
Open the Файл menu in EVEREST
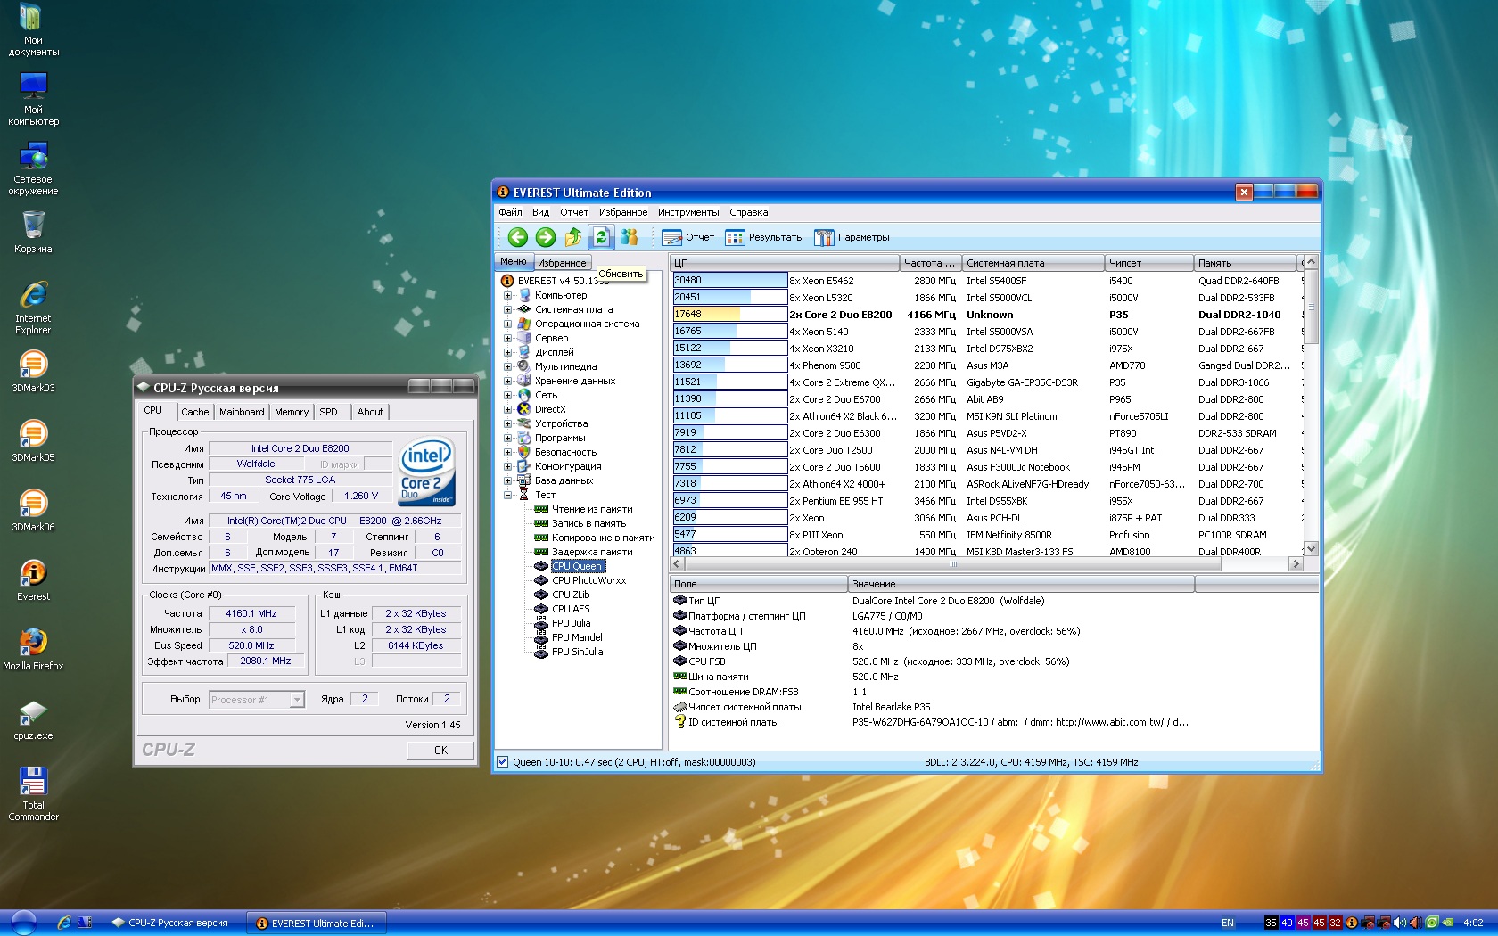(x=510, y=212)
